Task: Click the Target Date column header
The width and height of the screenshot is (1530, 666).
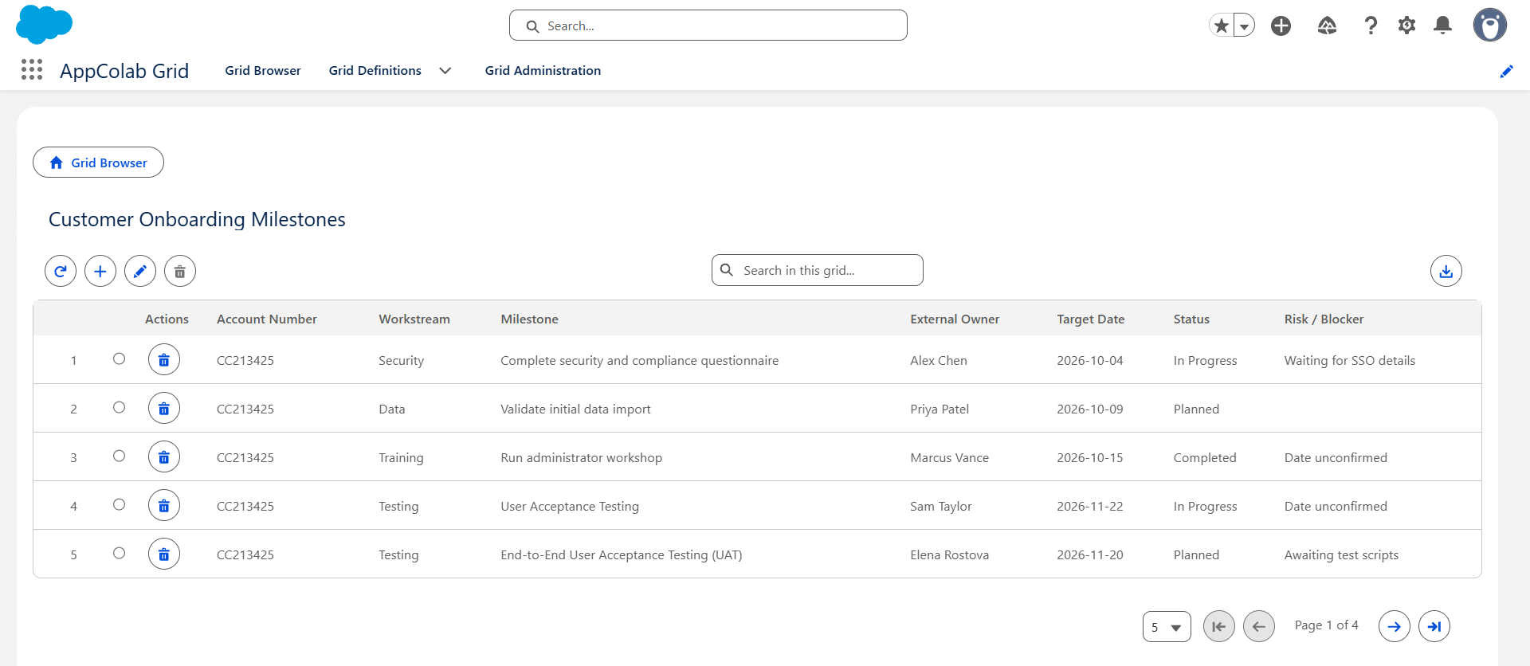Action: 1091,319
